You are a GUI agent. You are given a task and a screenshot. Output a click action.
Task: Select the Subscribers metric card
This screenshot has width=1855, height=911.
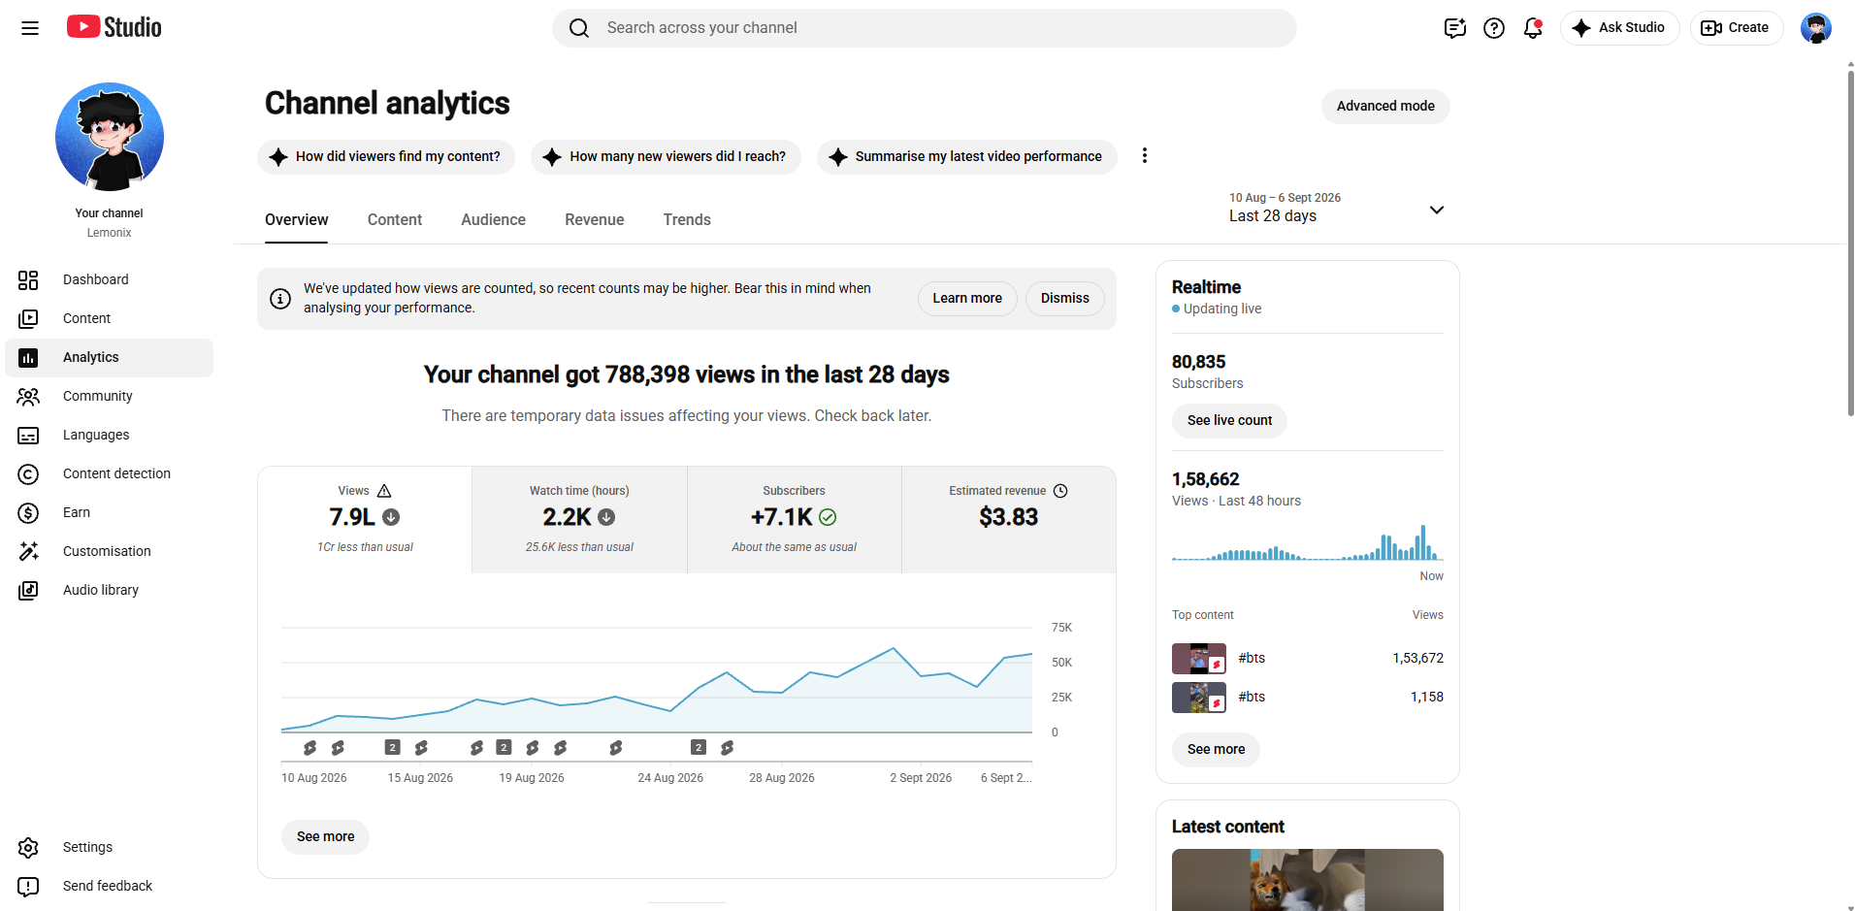pyautogui.click(x=795, y=520)
